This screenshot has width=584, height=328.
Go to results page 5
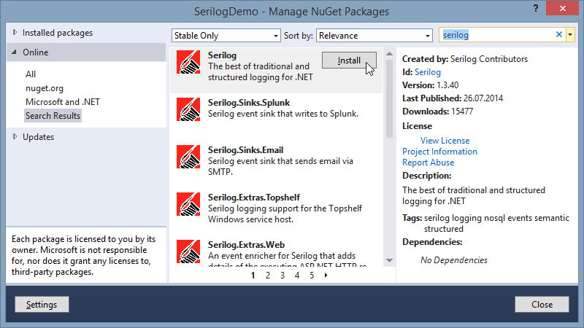(x=312, y=276)
